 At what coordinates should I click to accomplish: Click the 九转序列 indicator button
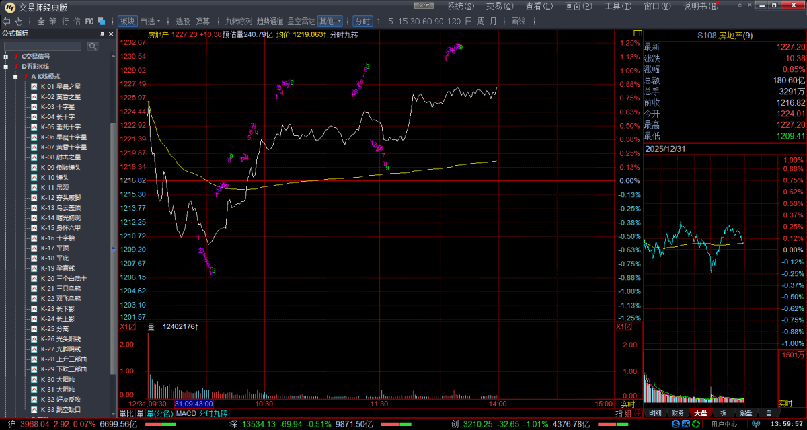238,21
